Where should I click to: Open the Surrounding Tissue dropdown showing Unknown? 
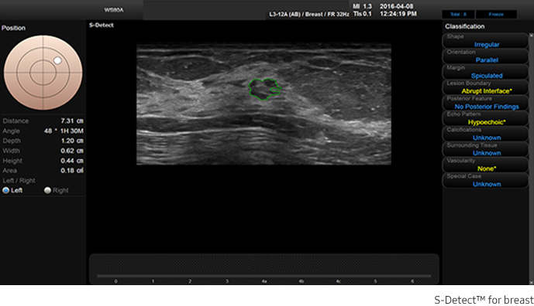[x=485, y=149]
